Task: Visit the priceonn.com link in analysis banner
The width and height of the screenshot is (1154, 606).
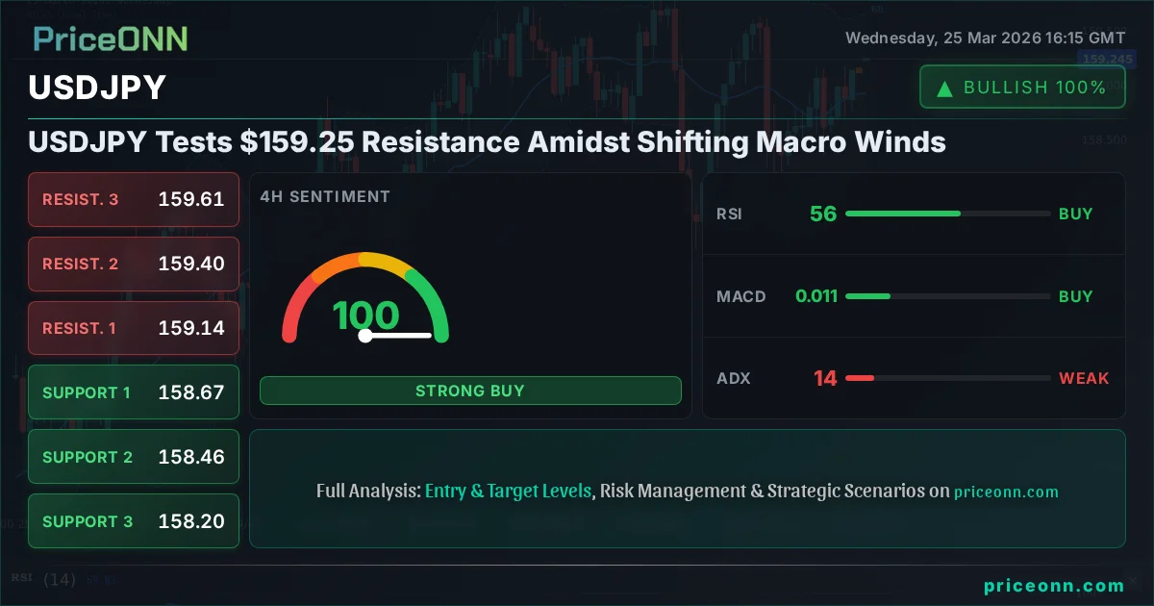Action: coord(1006,492)
